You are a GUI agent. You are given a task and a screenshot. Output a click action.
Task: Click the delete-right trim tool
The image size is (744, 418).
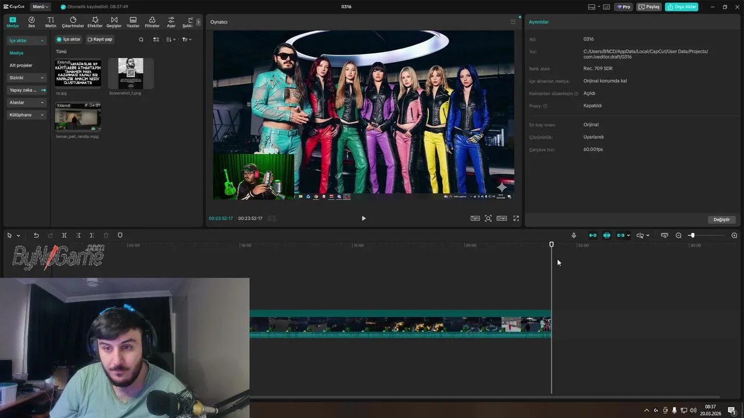92,235
